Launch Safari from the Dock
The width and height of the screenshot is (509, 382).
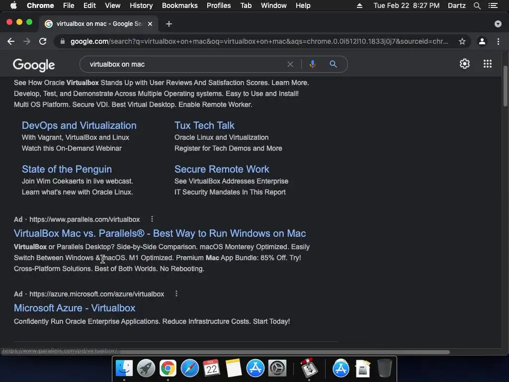189,368
